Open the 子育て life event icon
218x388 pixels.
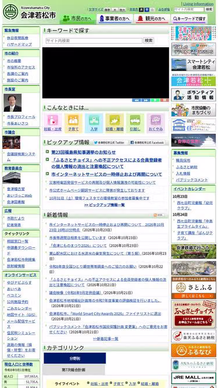(x=73, y=123)
